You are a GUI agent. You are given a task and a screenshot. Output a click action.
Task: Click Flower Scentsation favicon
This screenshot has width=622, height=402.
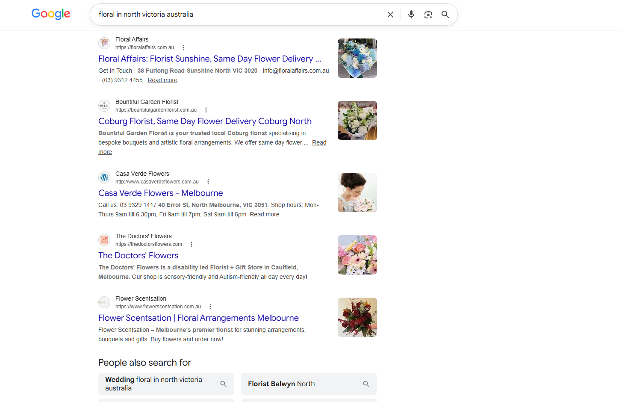[x=104, y=302]
